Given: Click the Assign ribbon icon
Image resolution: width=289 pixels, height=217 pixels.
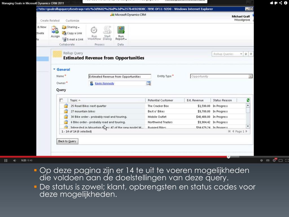Looking at the screenshot, I should click(55, 32).
